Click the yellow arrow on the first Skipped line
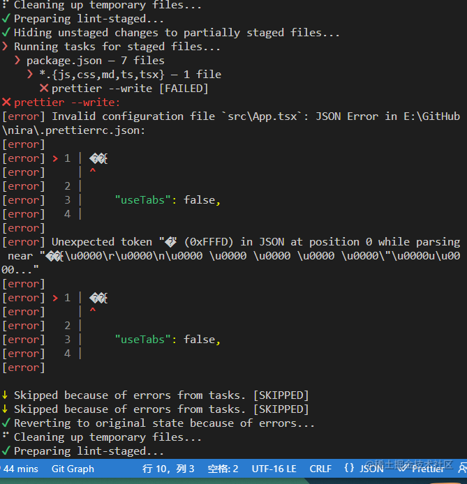The width and height of the screenshot is (467, 484). [x=5, y=395]
